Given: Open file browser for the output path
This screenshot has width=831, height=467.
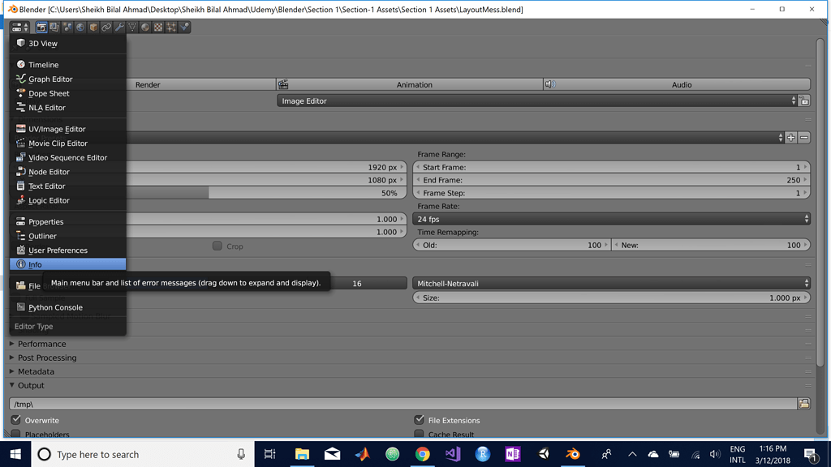Looking at the screenshot, I should point(804,404).
